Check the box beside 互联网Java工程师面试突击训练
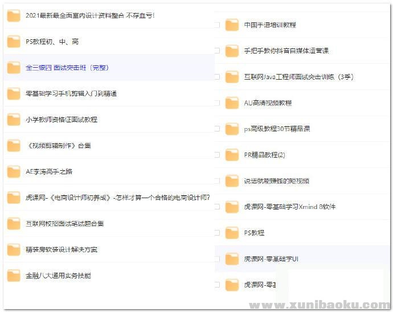The width and height of the screenshot is (393, 312). [x=217, y=77]
